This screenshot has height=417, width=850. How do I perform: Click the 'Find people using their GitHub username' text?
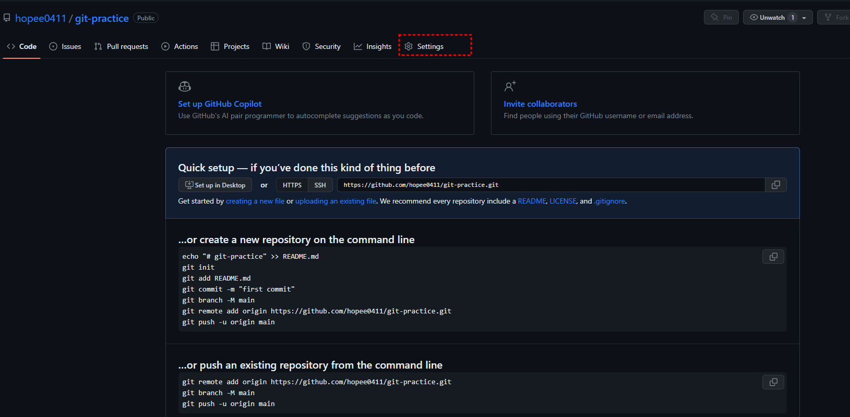point(598,116)
